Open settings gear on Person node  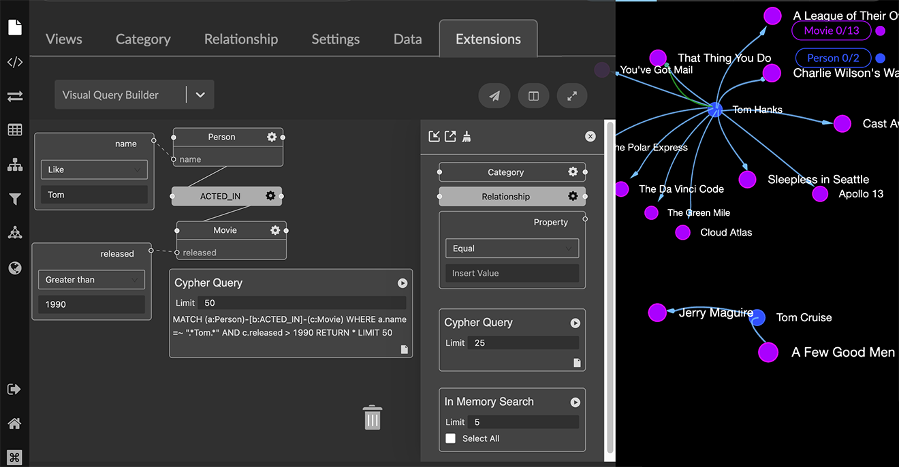(272, 137)
